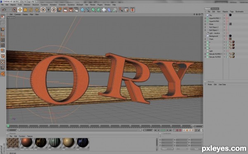Add a cube primitive object
This screenshot has width=248, height=154.
pyautogui.click(x=82, y=10)
